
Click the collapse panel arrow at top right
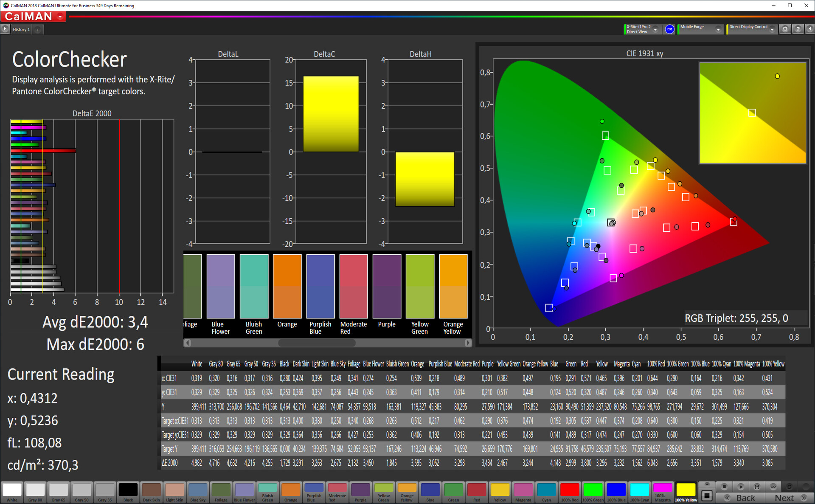point(809,29)
